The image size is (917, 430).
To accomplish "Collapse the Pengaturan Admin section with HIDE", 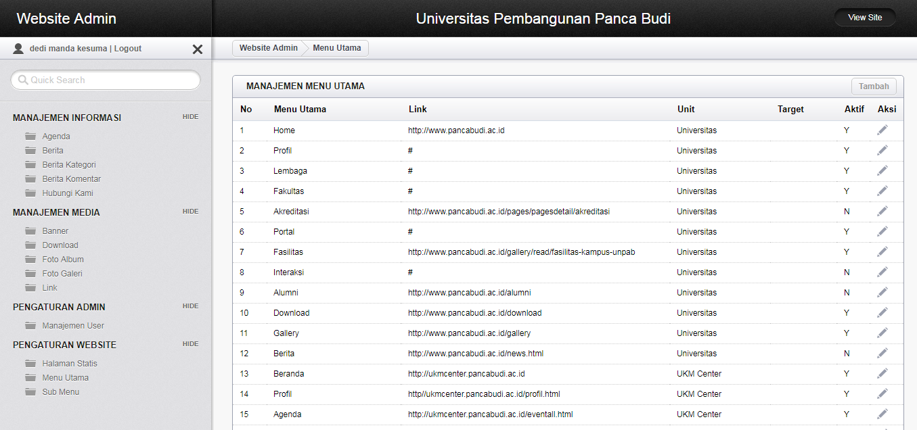I will (x=190, y=306).
